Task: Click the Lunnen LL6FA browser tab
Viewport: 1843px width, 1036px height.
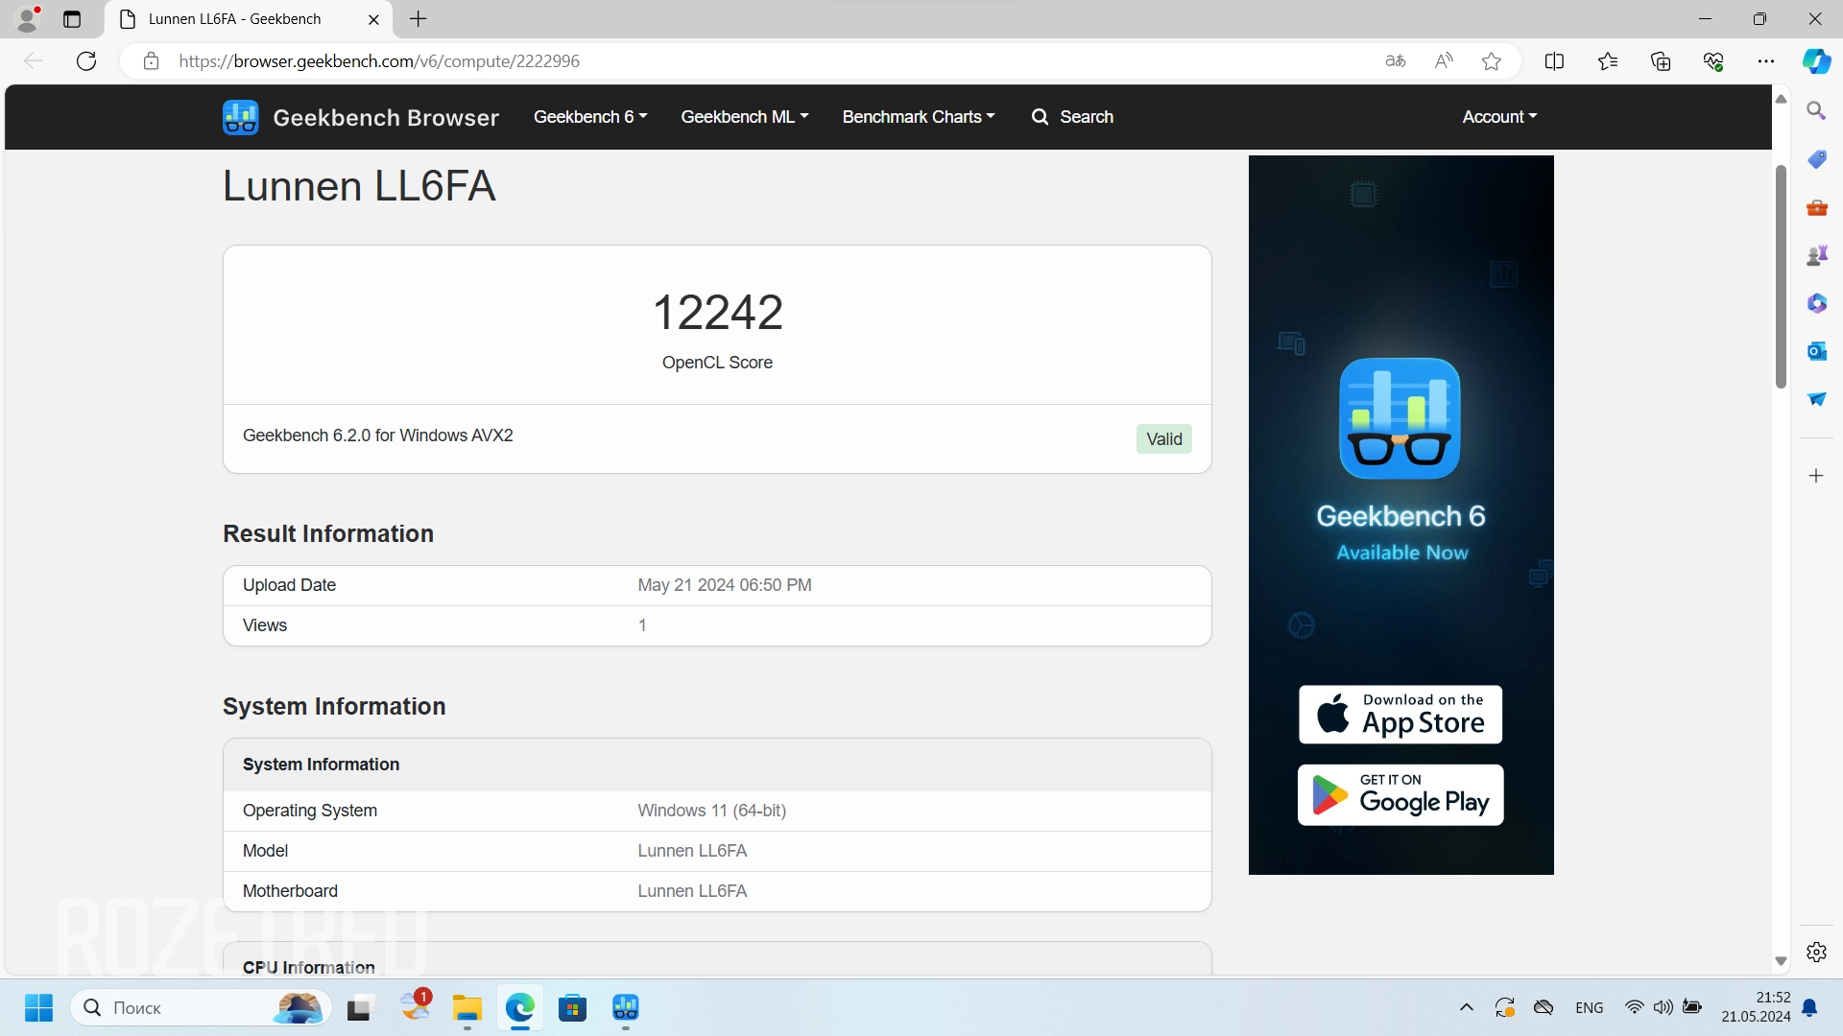Action: [x=250, y=19]
